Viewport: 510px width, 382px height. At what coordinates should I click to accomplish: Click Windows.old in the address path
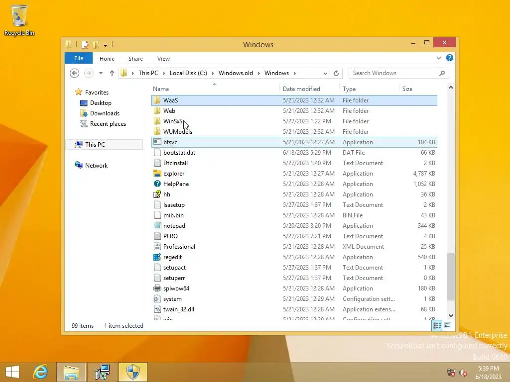coord(236,73)
